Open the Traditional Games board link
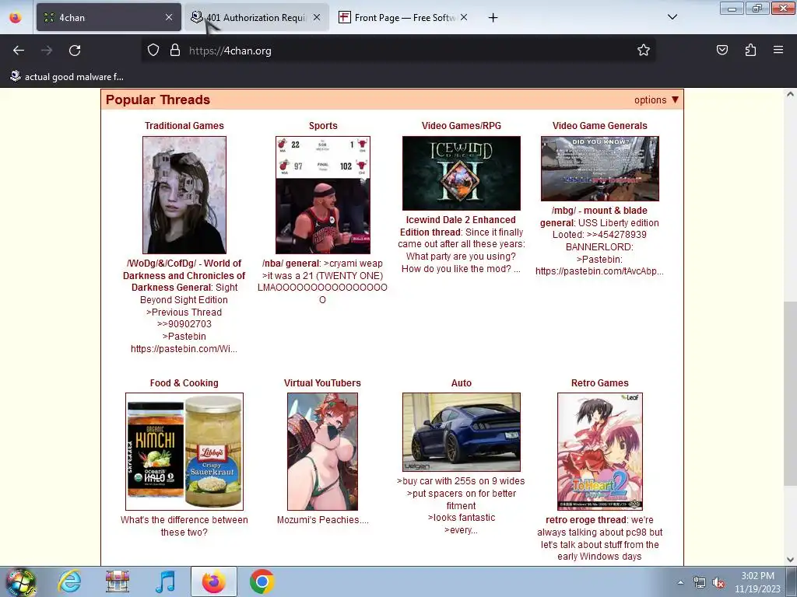The width and height of the screenshot is (797, 597). (x=184, y=125)
